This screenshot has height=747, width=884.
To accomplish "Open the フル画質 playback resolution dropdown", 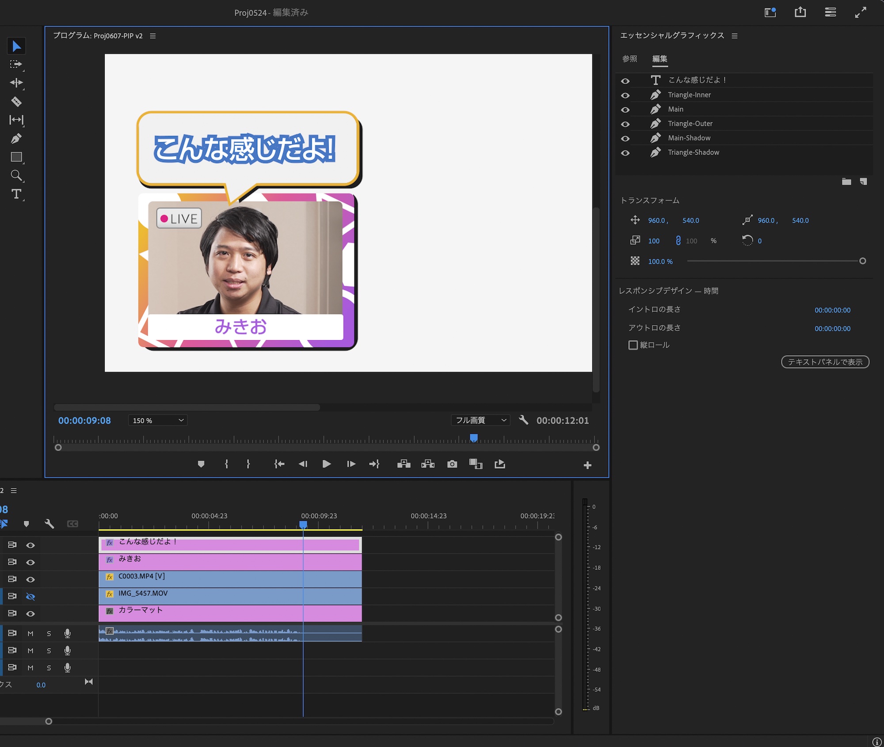I will (x=480, y=420).
